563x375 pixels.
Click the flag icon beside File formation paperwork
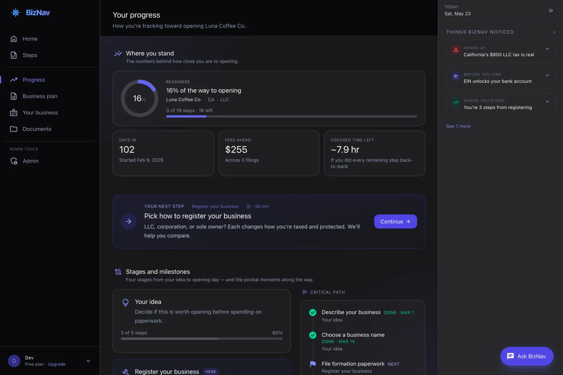pyautogui.click(x=312, y=364)
